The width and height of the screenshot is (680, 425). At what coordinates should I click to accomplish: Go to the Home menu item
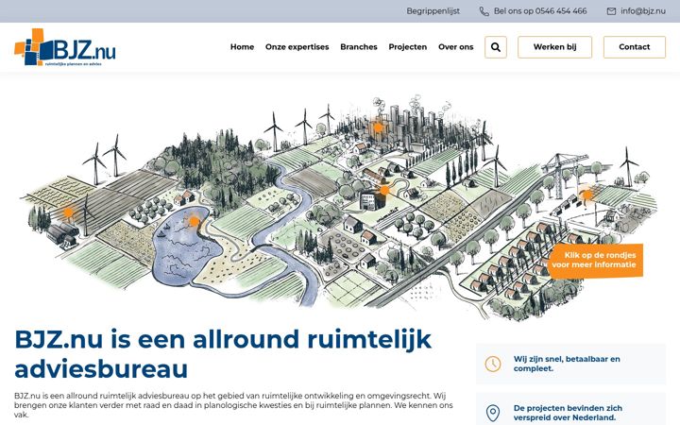[242, 47]
